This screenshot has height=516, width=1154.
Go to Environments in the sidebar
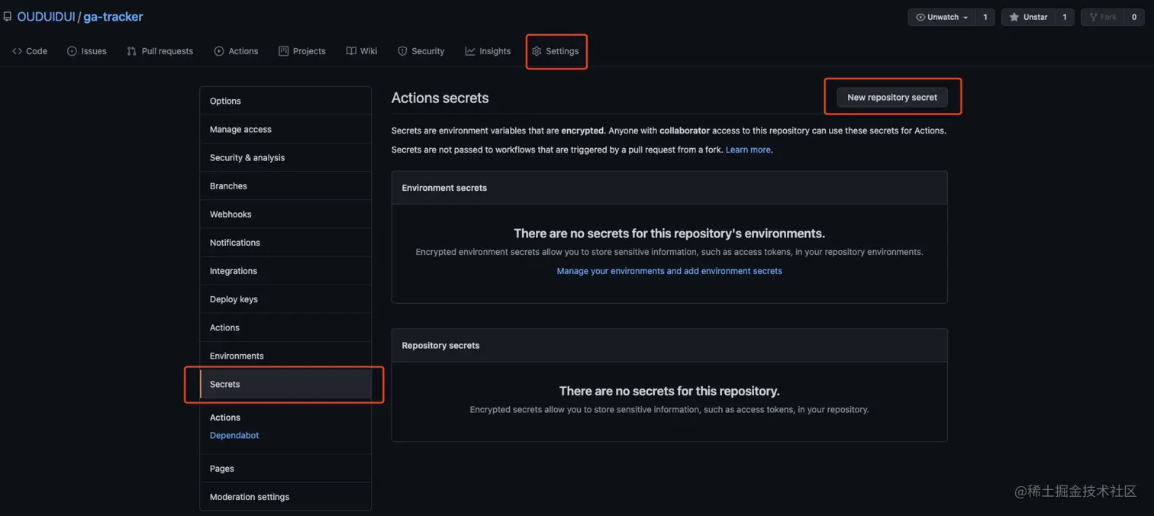pyautogui.click(x=237, y=356)
